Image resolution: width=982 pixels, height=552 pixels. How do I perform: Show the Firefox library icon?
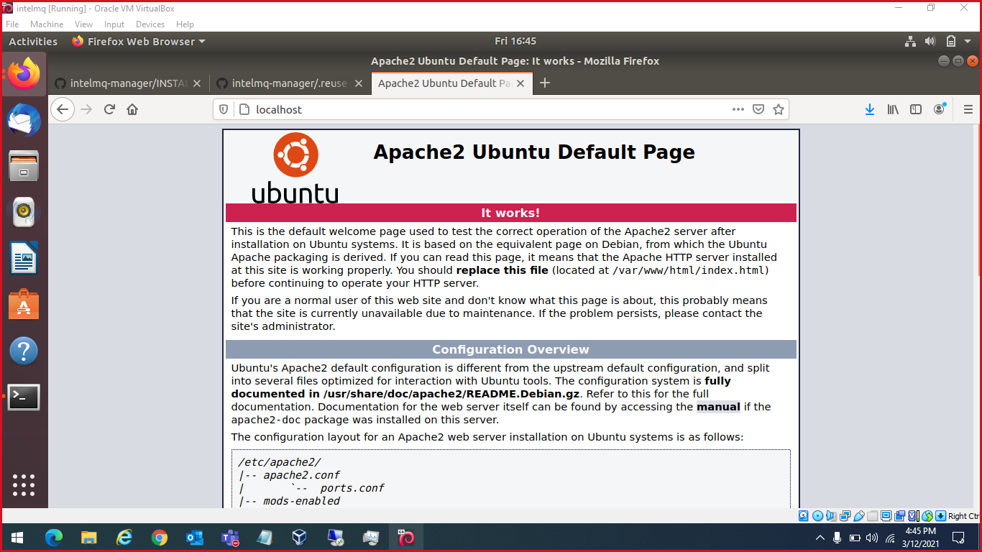click(893, 109)
